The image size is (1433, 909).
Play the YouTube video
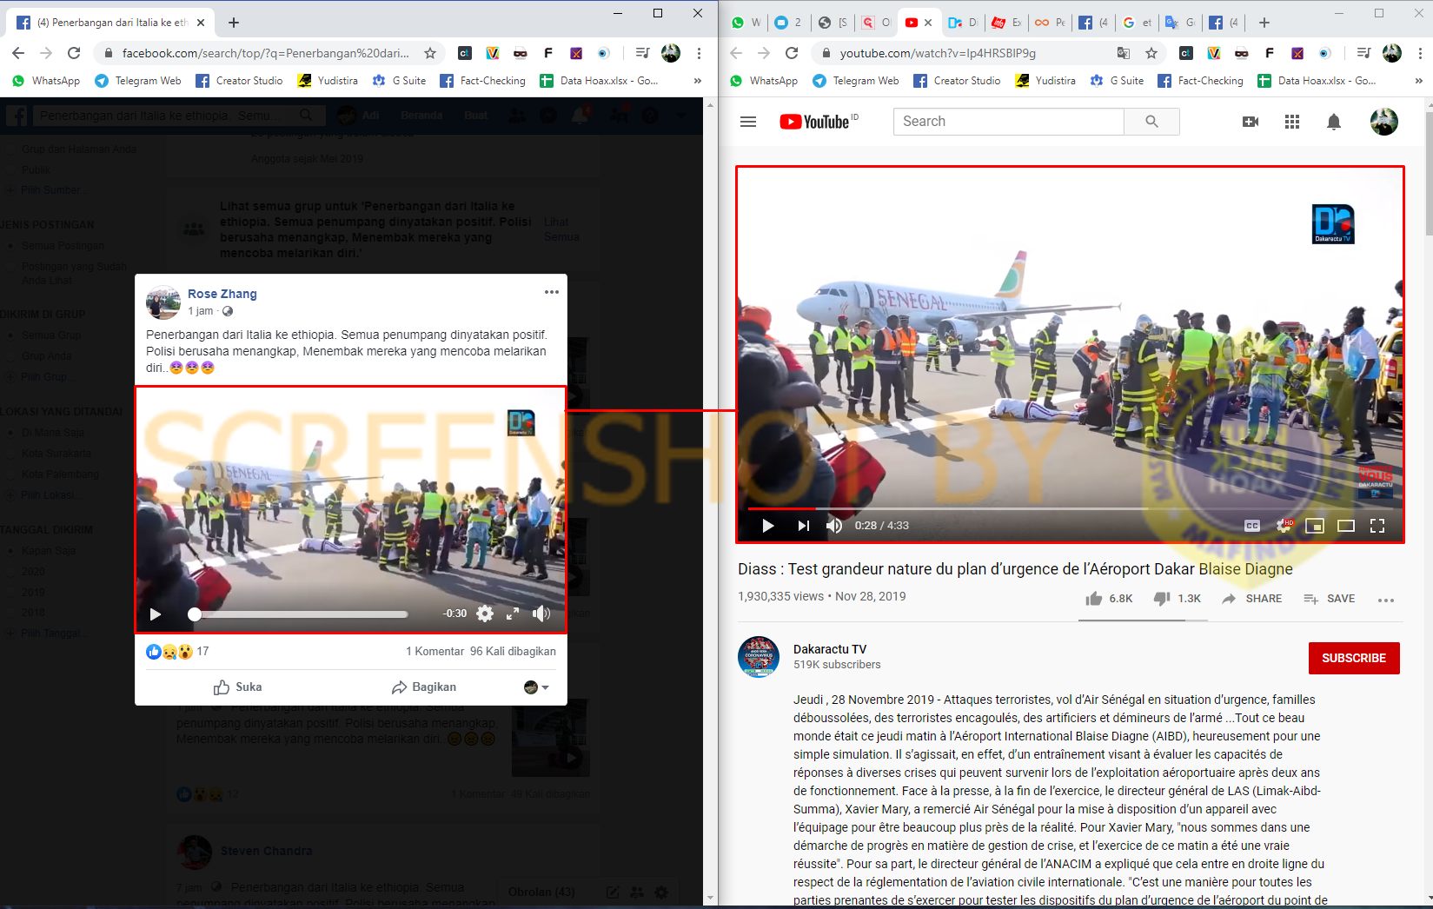click(x=767, y=526)
